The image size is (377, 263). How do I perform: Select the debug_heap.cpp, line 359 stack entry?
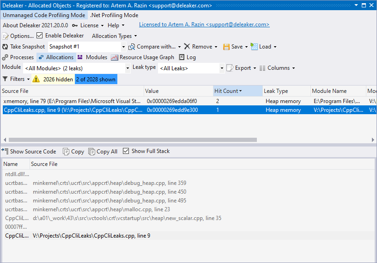point(189,183)
